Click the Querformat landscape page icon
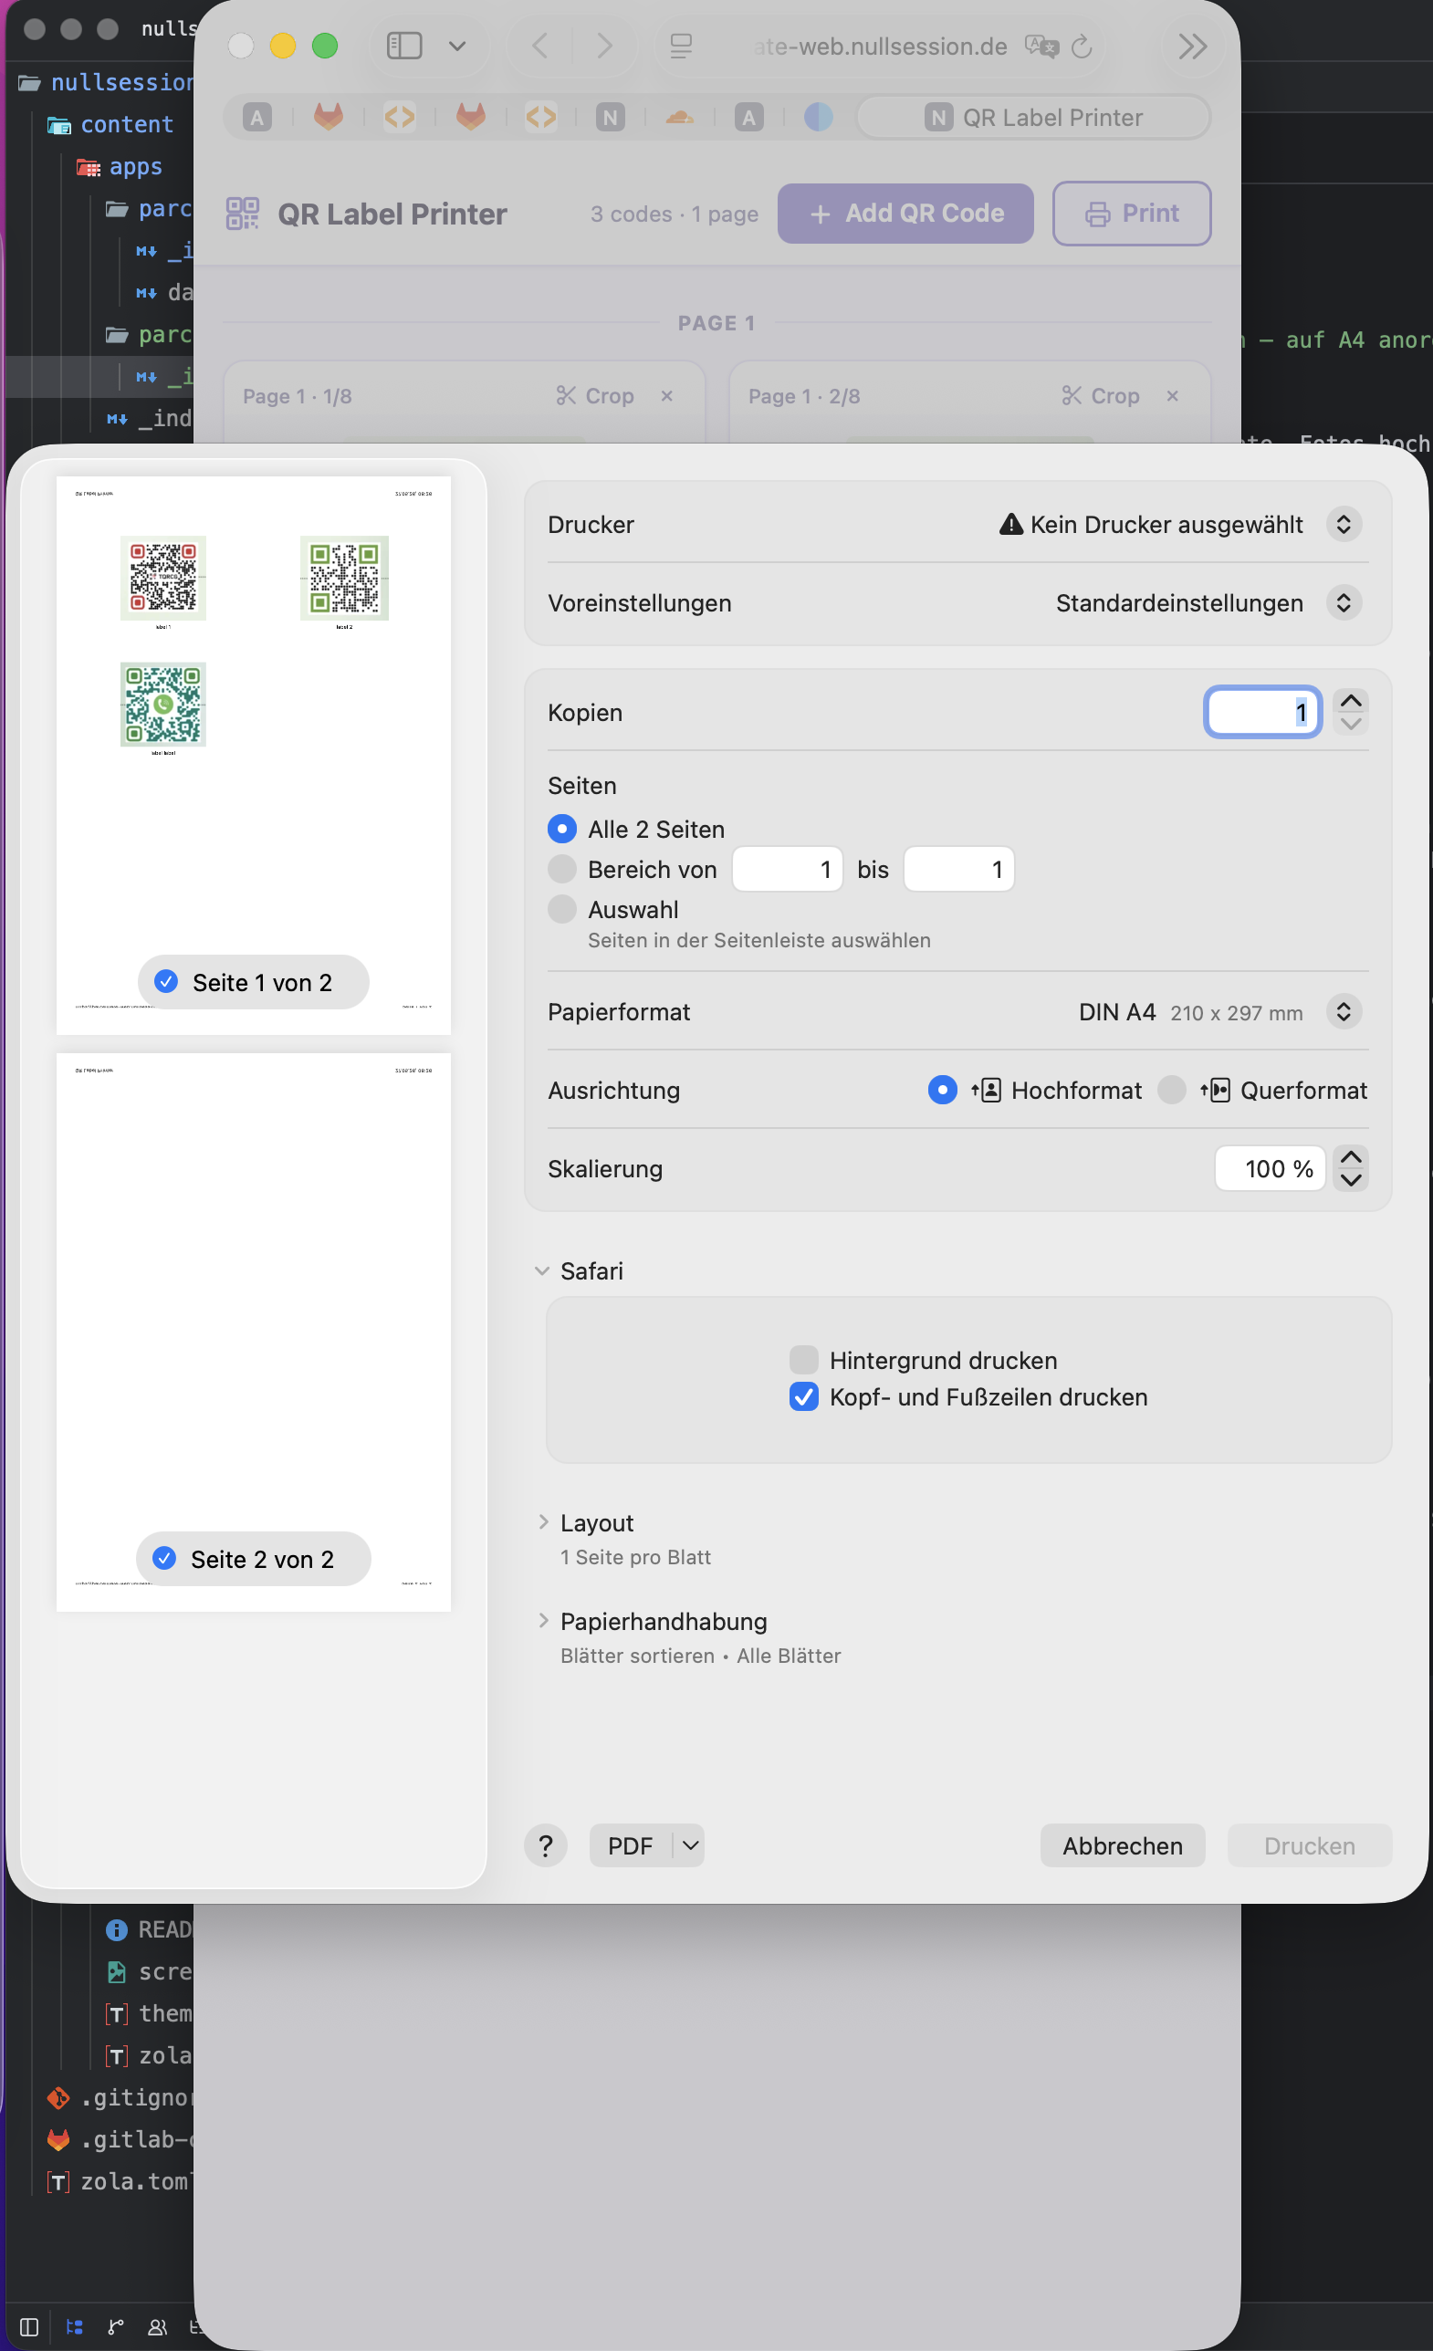Image resolution: width=1433 pixels, height=2351 pixels. click(1216, 1090)
